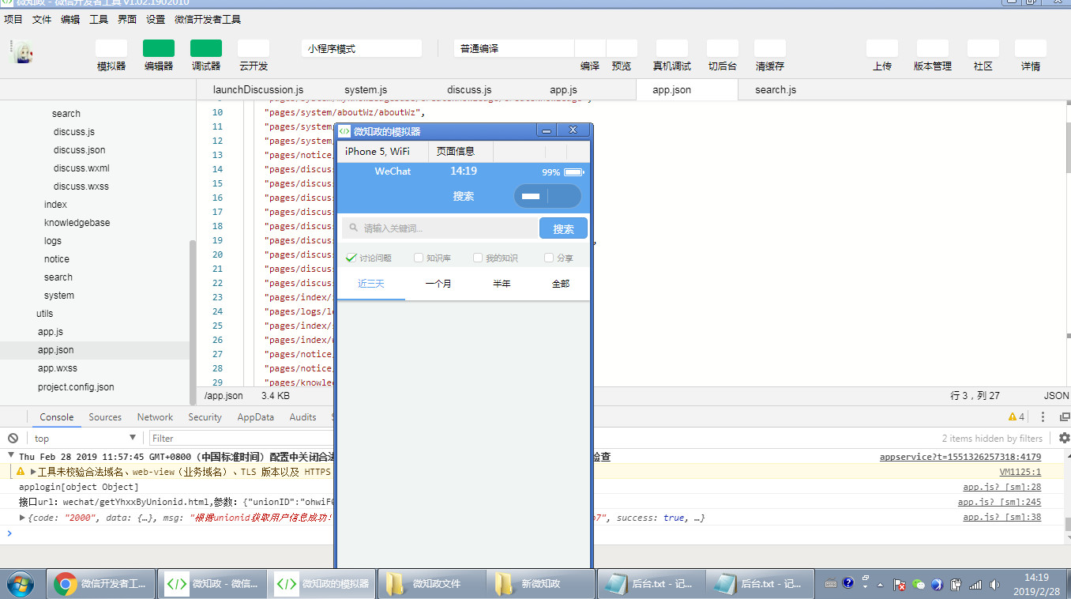Open the Network tab in debugger
The image size is (1071, 599).
(x=155, y=417)
